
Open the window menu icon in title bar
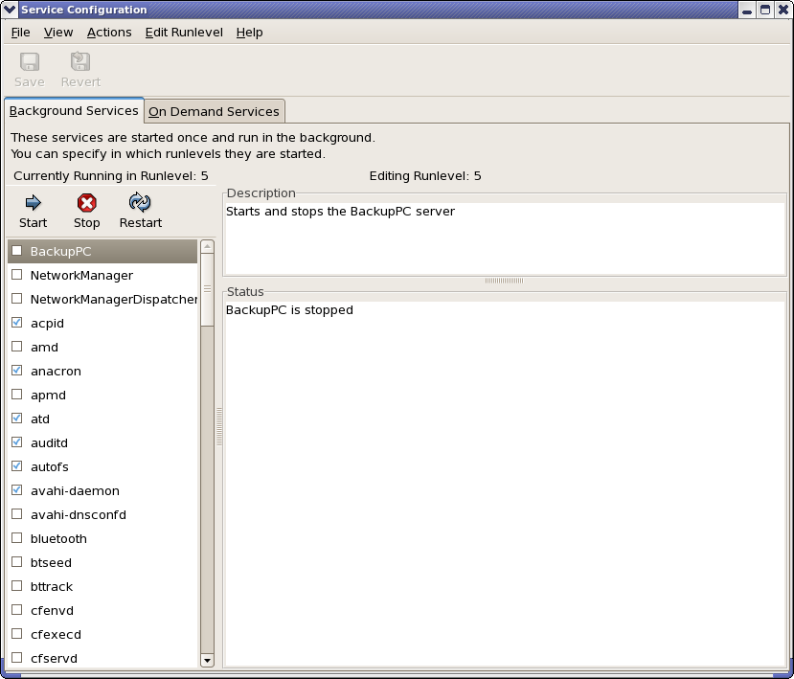pos(10,10)
